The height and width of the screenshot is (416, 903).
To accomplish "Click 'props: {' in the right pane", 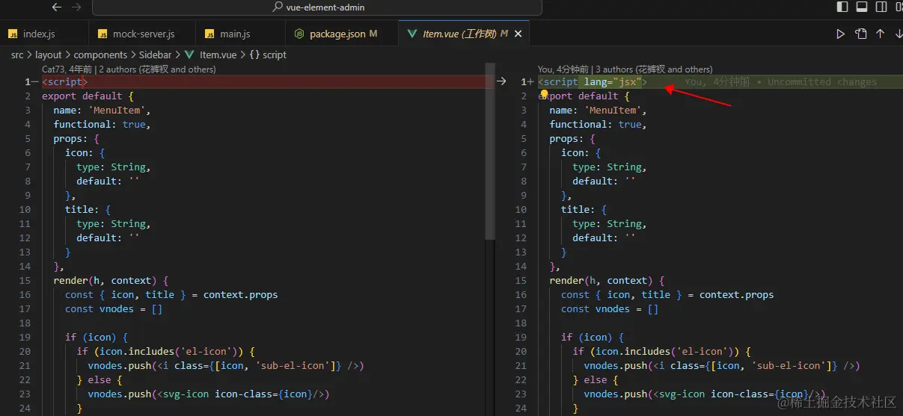I will point(574,139).
